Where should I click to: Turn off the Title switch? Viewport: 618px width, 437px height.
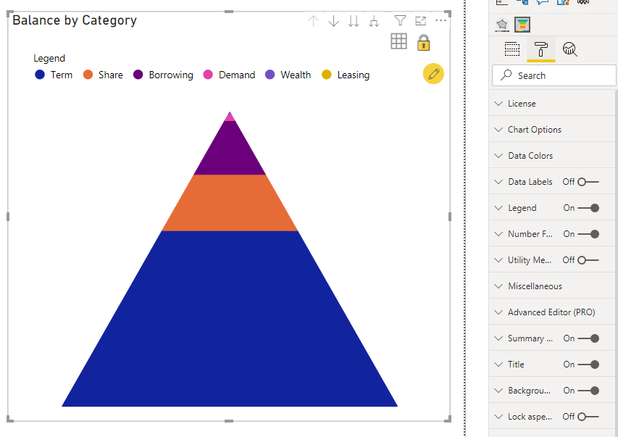pyautogui.click(x=588, y=365)
